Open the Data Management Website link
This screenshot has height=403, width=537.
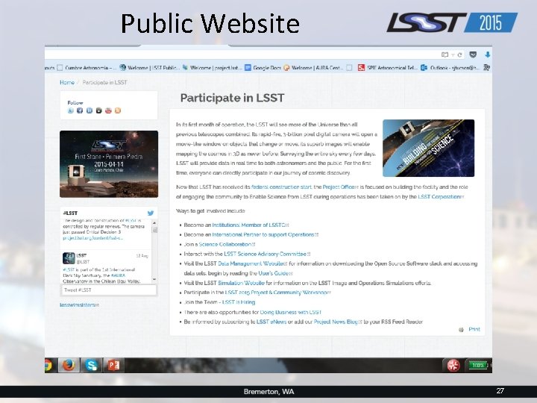(252, 263)
